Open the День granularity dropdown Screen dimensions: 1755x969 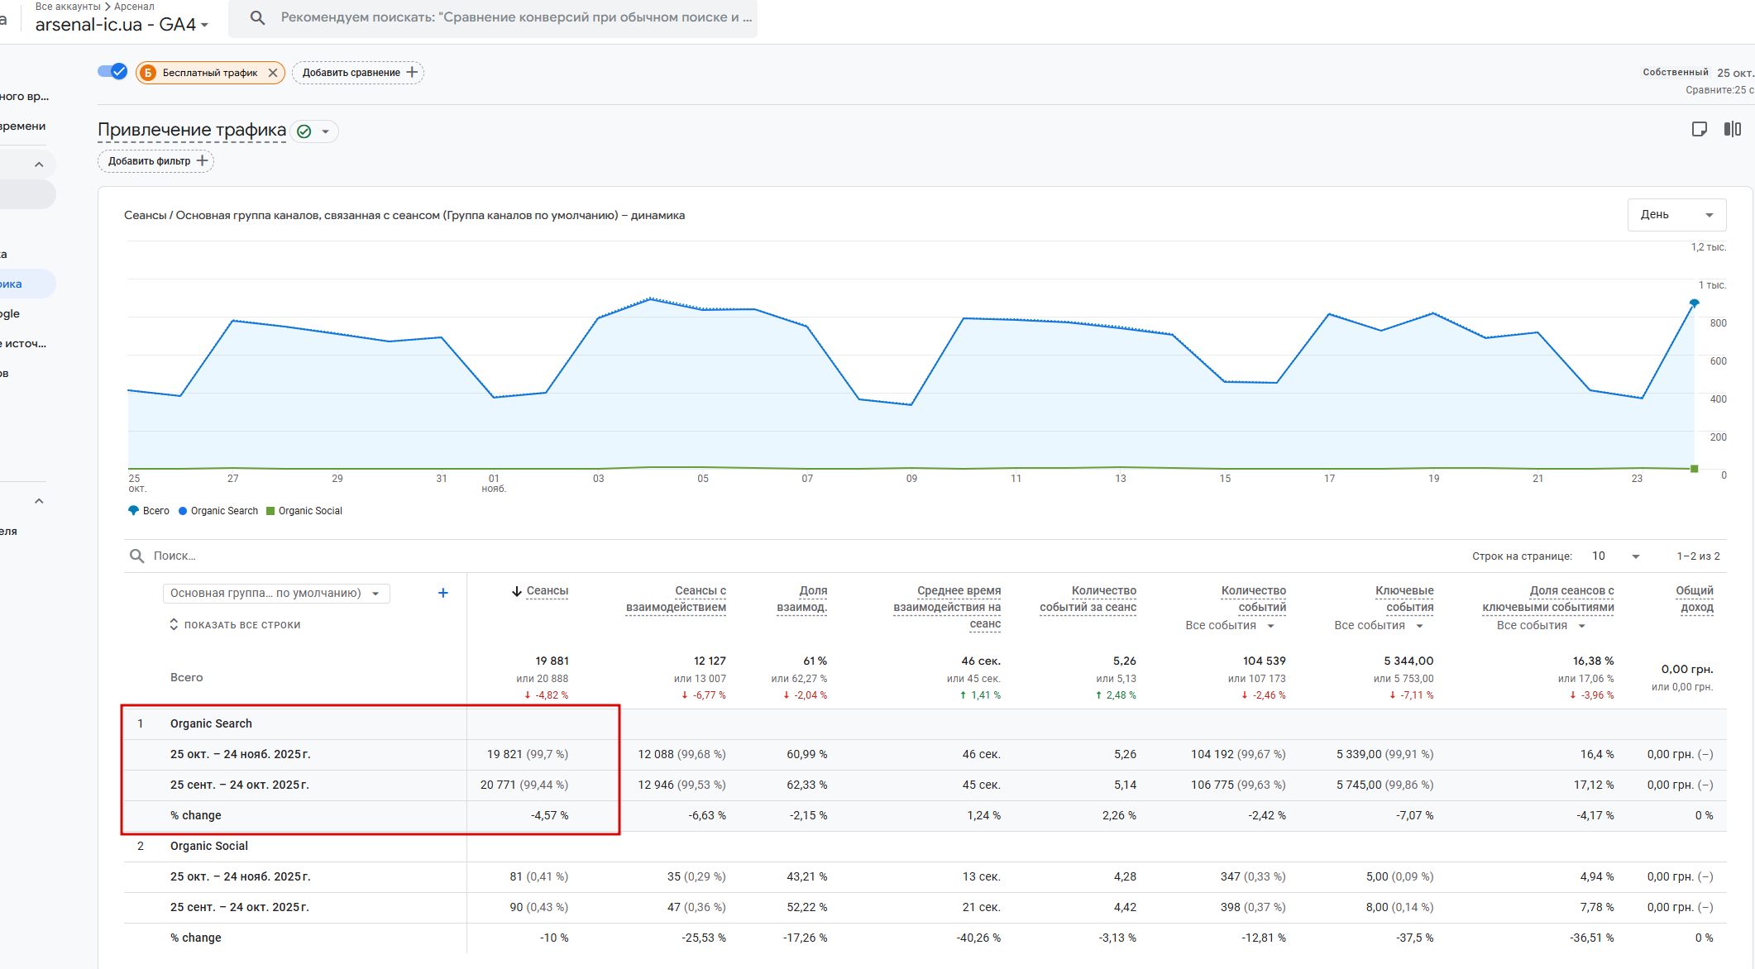click(1676, 215)
